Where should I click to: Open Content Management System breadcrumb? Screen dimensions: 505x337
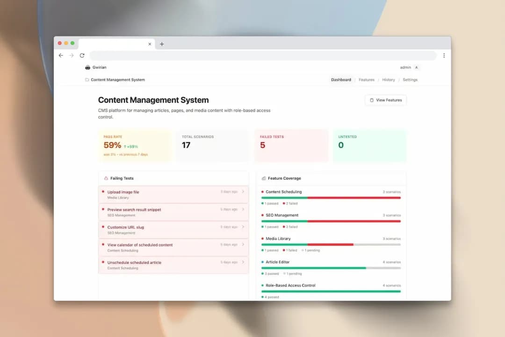click(x=118, y=80)
